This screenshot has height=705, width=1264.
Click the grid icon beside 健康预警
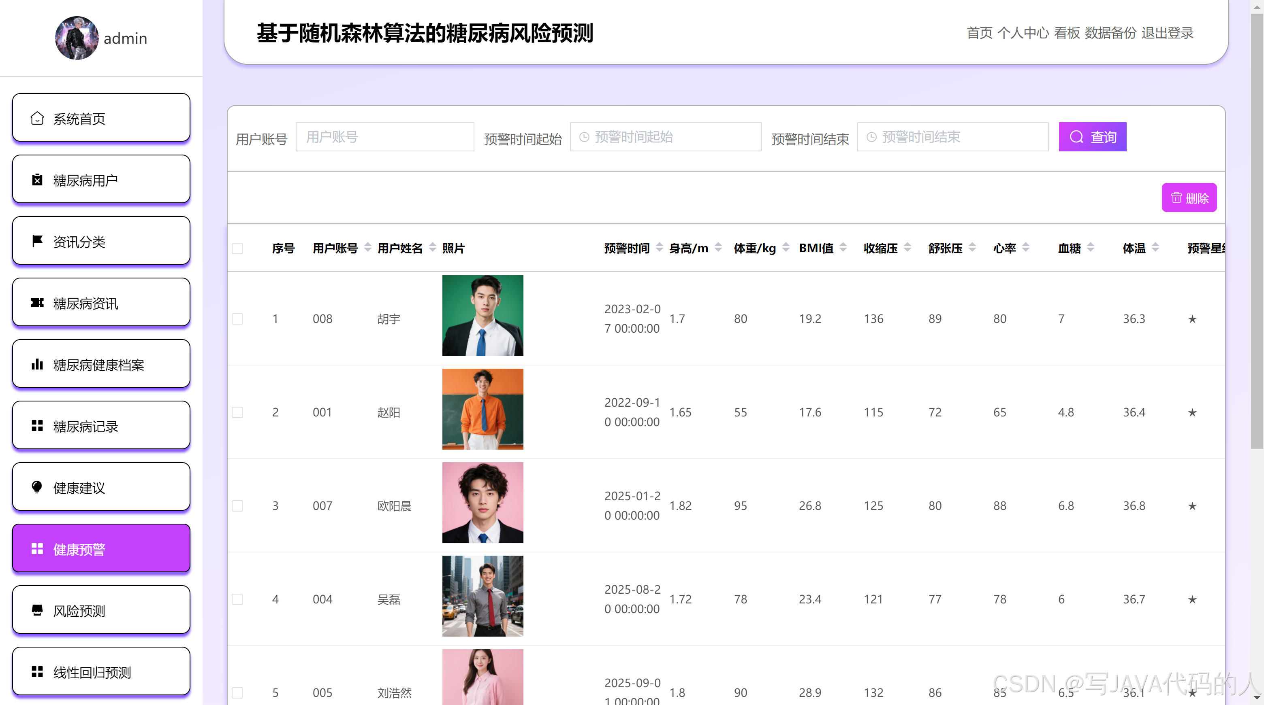(x=37, y=549)
